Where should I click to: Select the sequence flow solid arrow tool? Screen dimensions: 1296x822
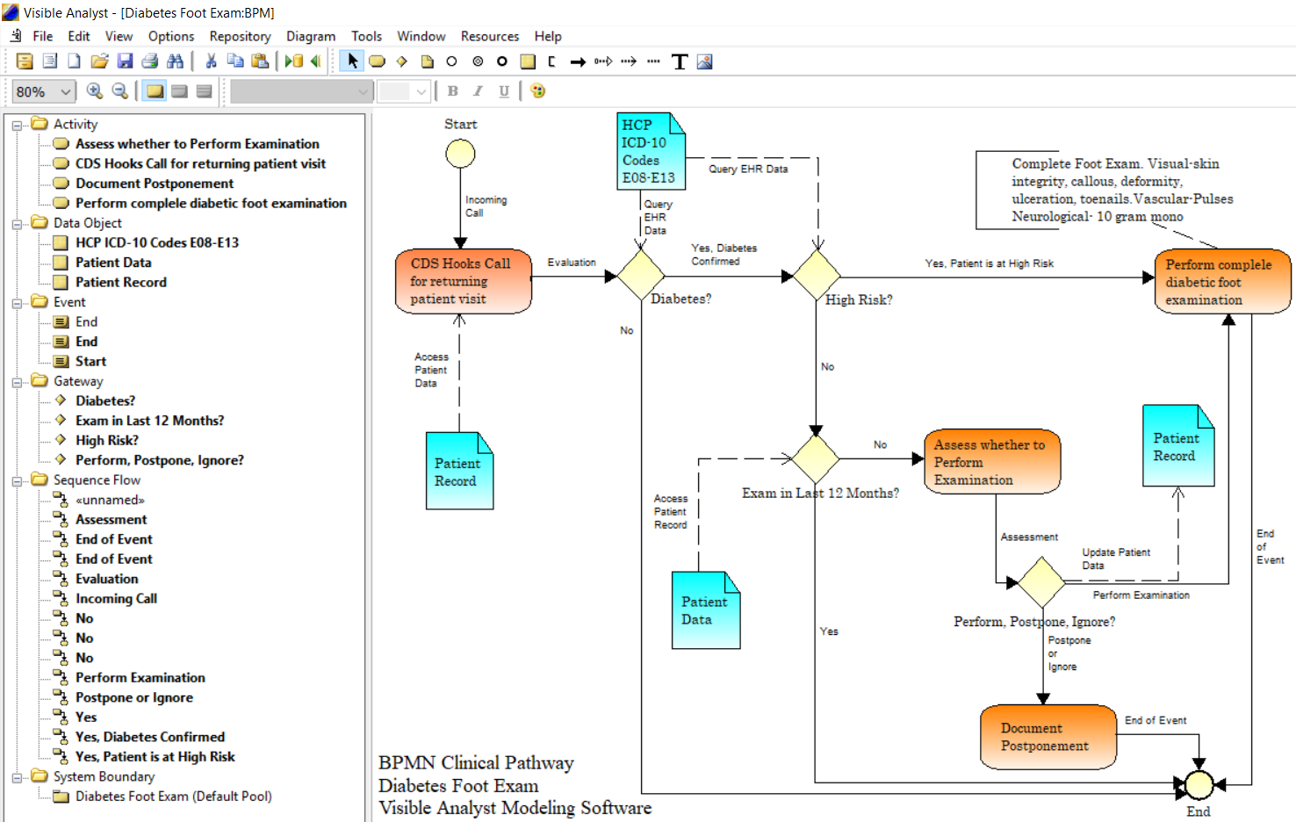click(578, 61)
